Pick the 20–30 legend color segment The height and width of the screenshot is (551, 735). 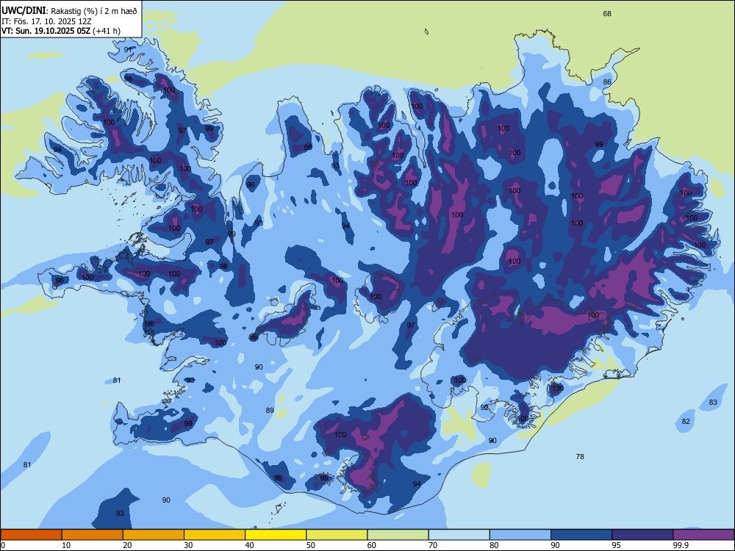coord(154,535)
